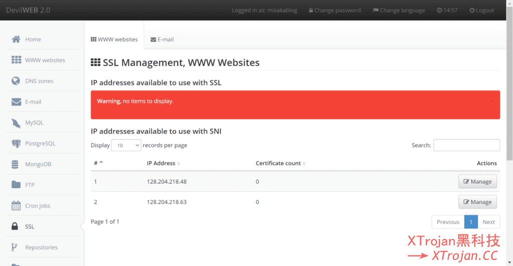Viewport: 513px width, 266px height.
Task: Open the FTP folder icon
Action: point(16,185)
